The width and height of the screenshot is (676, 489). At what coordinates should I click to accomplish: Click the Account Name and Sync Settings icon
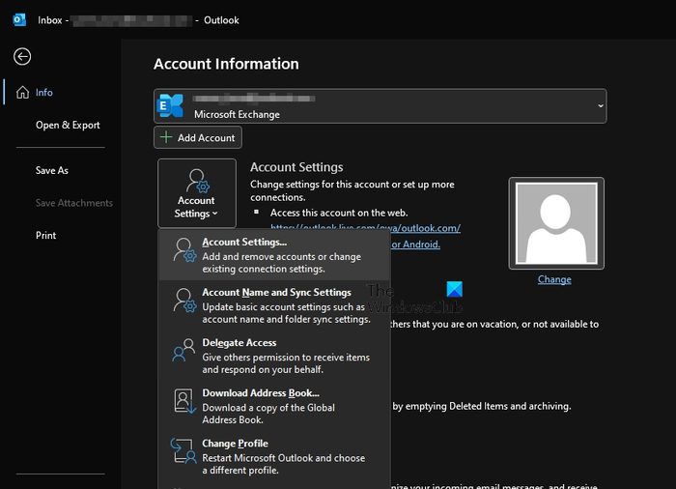tap(183, 301)
